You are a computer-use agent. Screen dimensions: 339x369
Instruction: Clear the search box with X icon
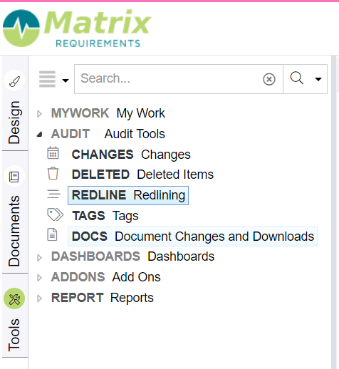(269, 79)
